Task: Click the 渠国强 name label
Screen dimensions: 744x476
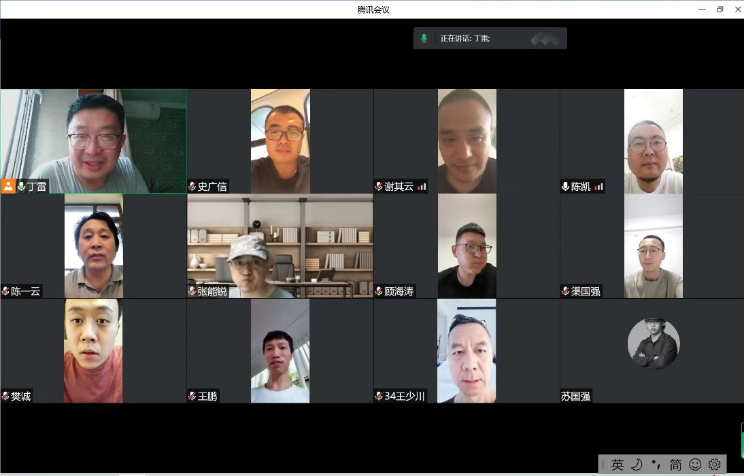Action: [x=586, y=291]
